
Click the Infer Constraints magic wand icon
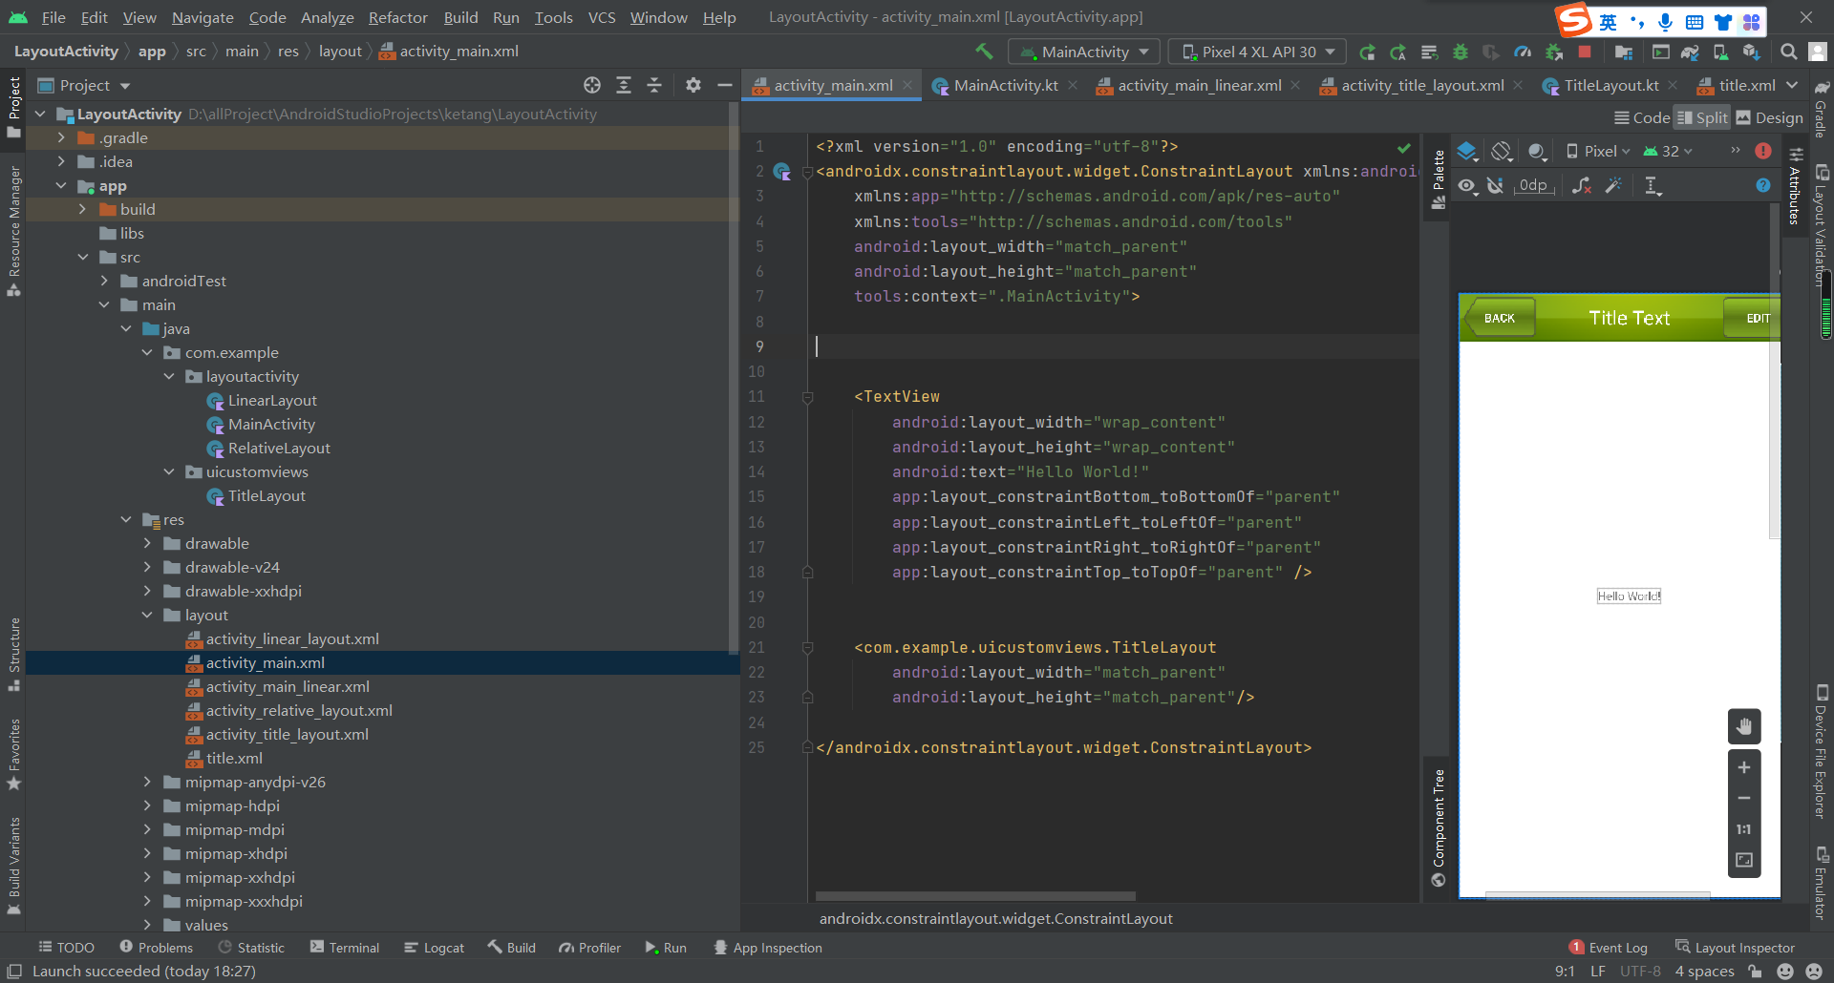(1613, 185)
